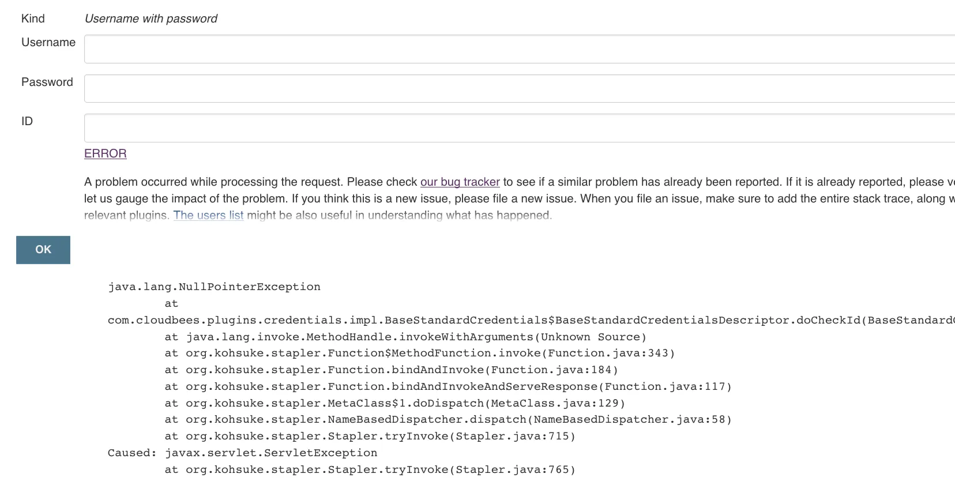This screenshot has height=481, width=955.
Task: Click the NameBasedDispatcher.java:58 trace line
Action: (448, 419)
